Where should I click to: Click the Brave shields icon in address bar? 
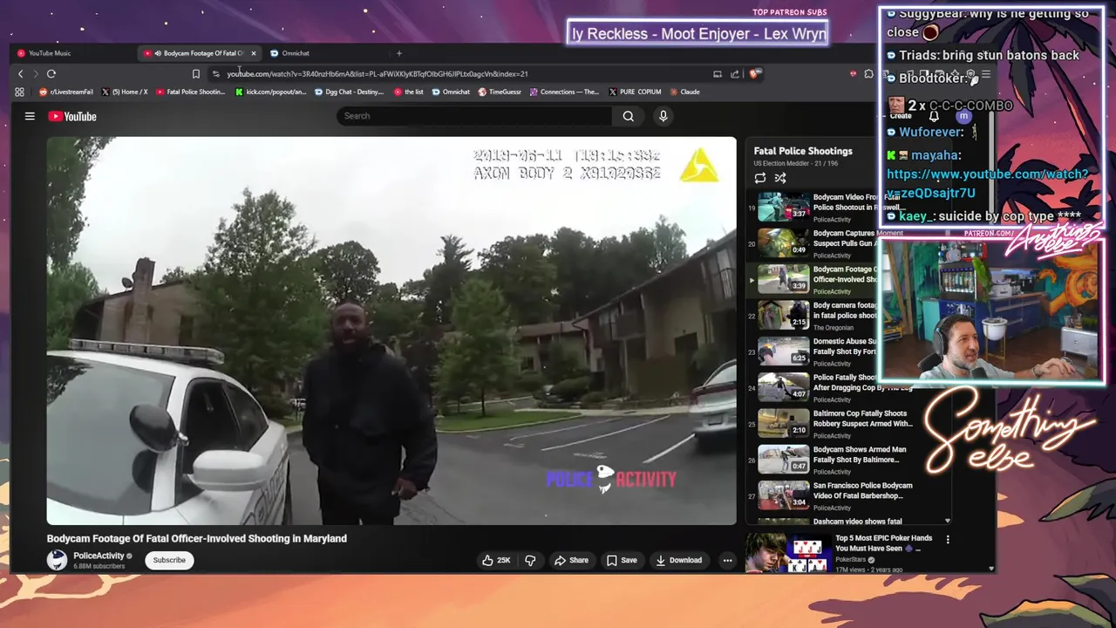[x=754, y=74]
